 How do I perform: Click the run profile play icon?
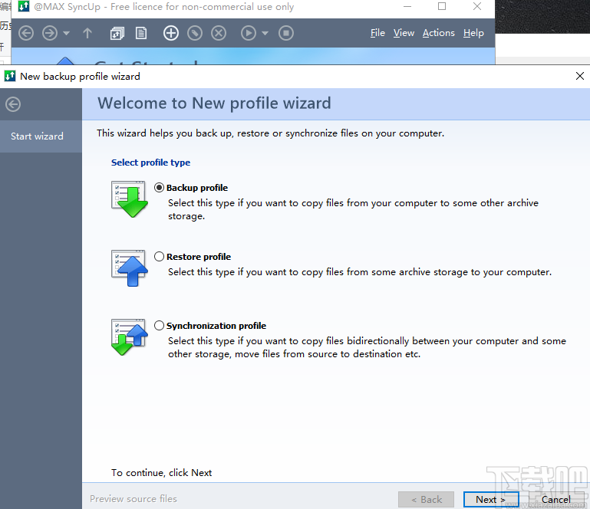click(249, 33)
